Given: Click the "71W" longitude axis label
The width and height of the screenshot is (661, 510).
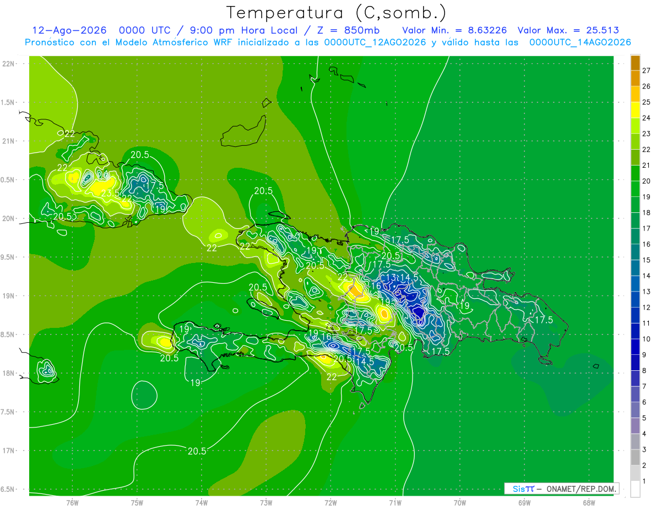Looking at the screenshot, I should (x=395, y=502).
